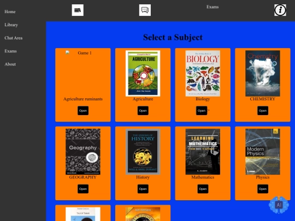
Task: Click the 'Select a Subject' heading
Action: click(x=173, y=37)
